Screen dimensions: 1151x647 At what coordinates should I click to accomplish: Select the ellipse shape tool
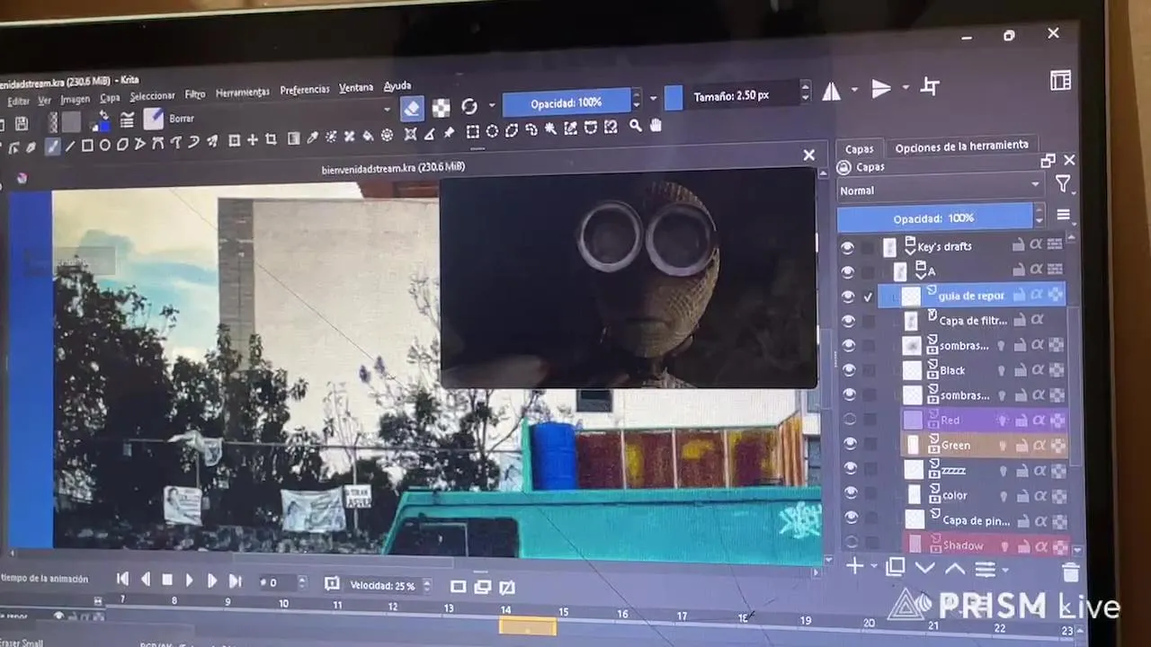click(104, 144)
